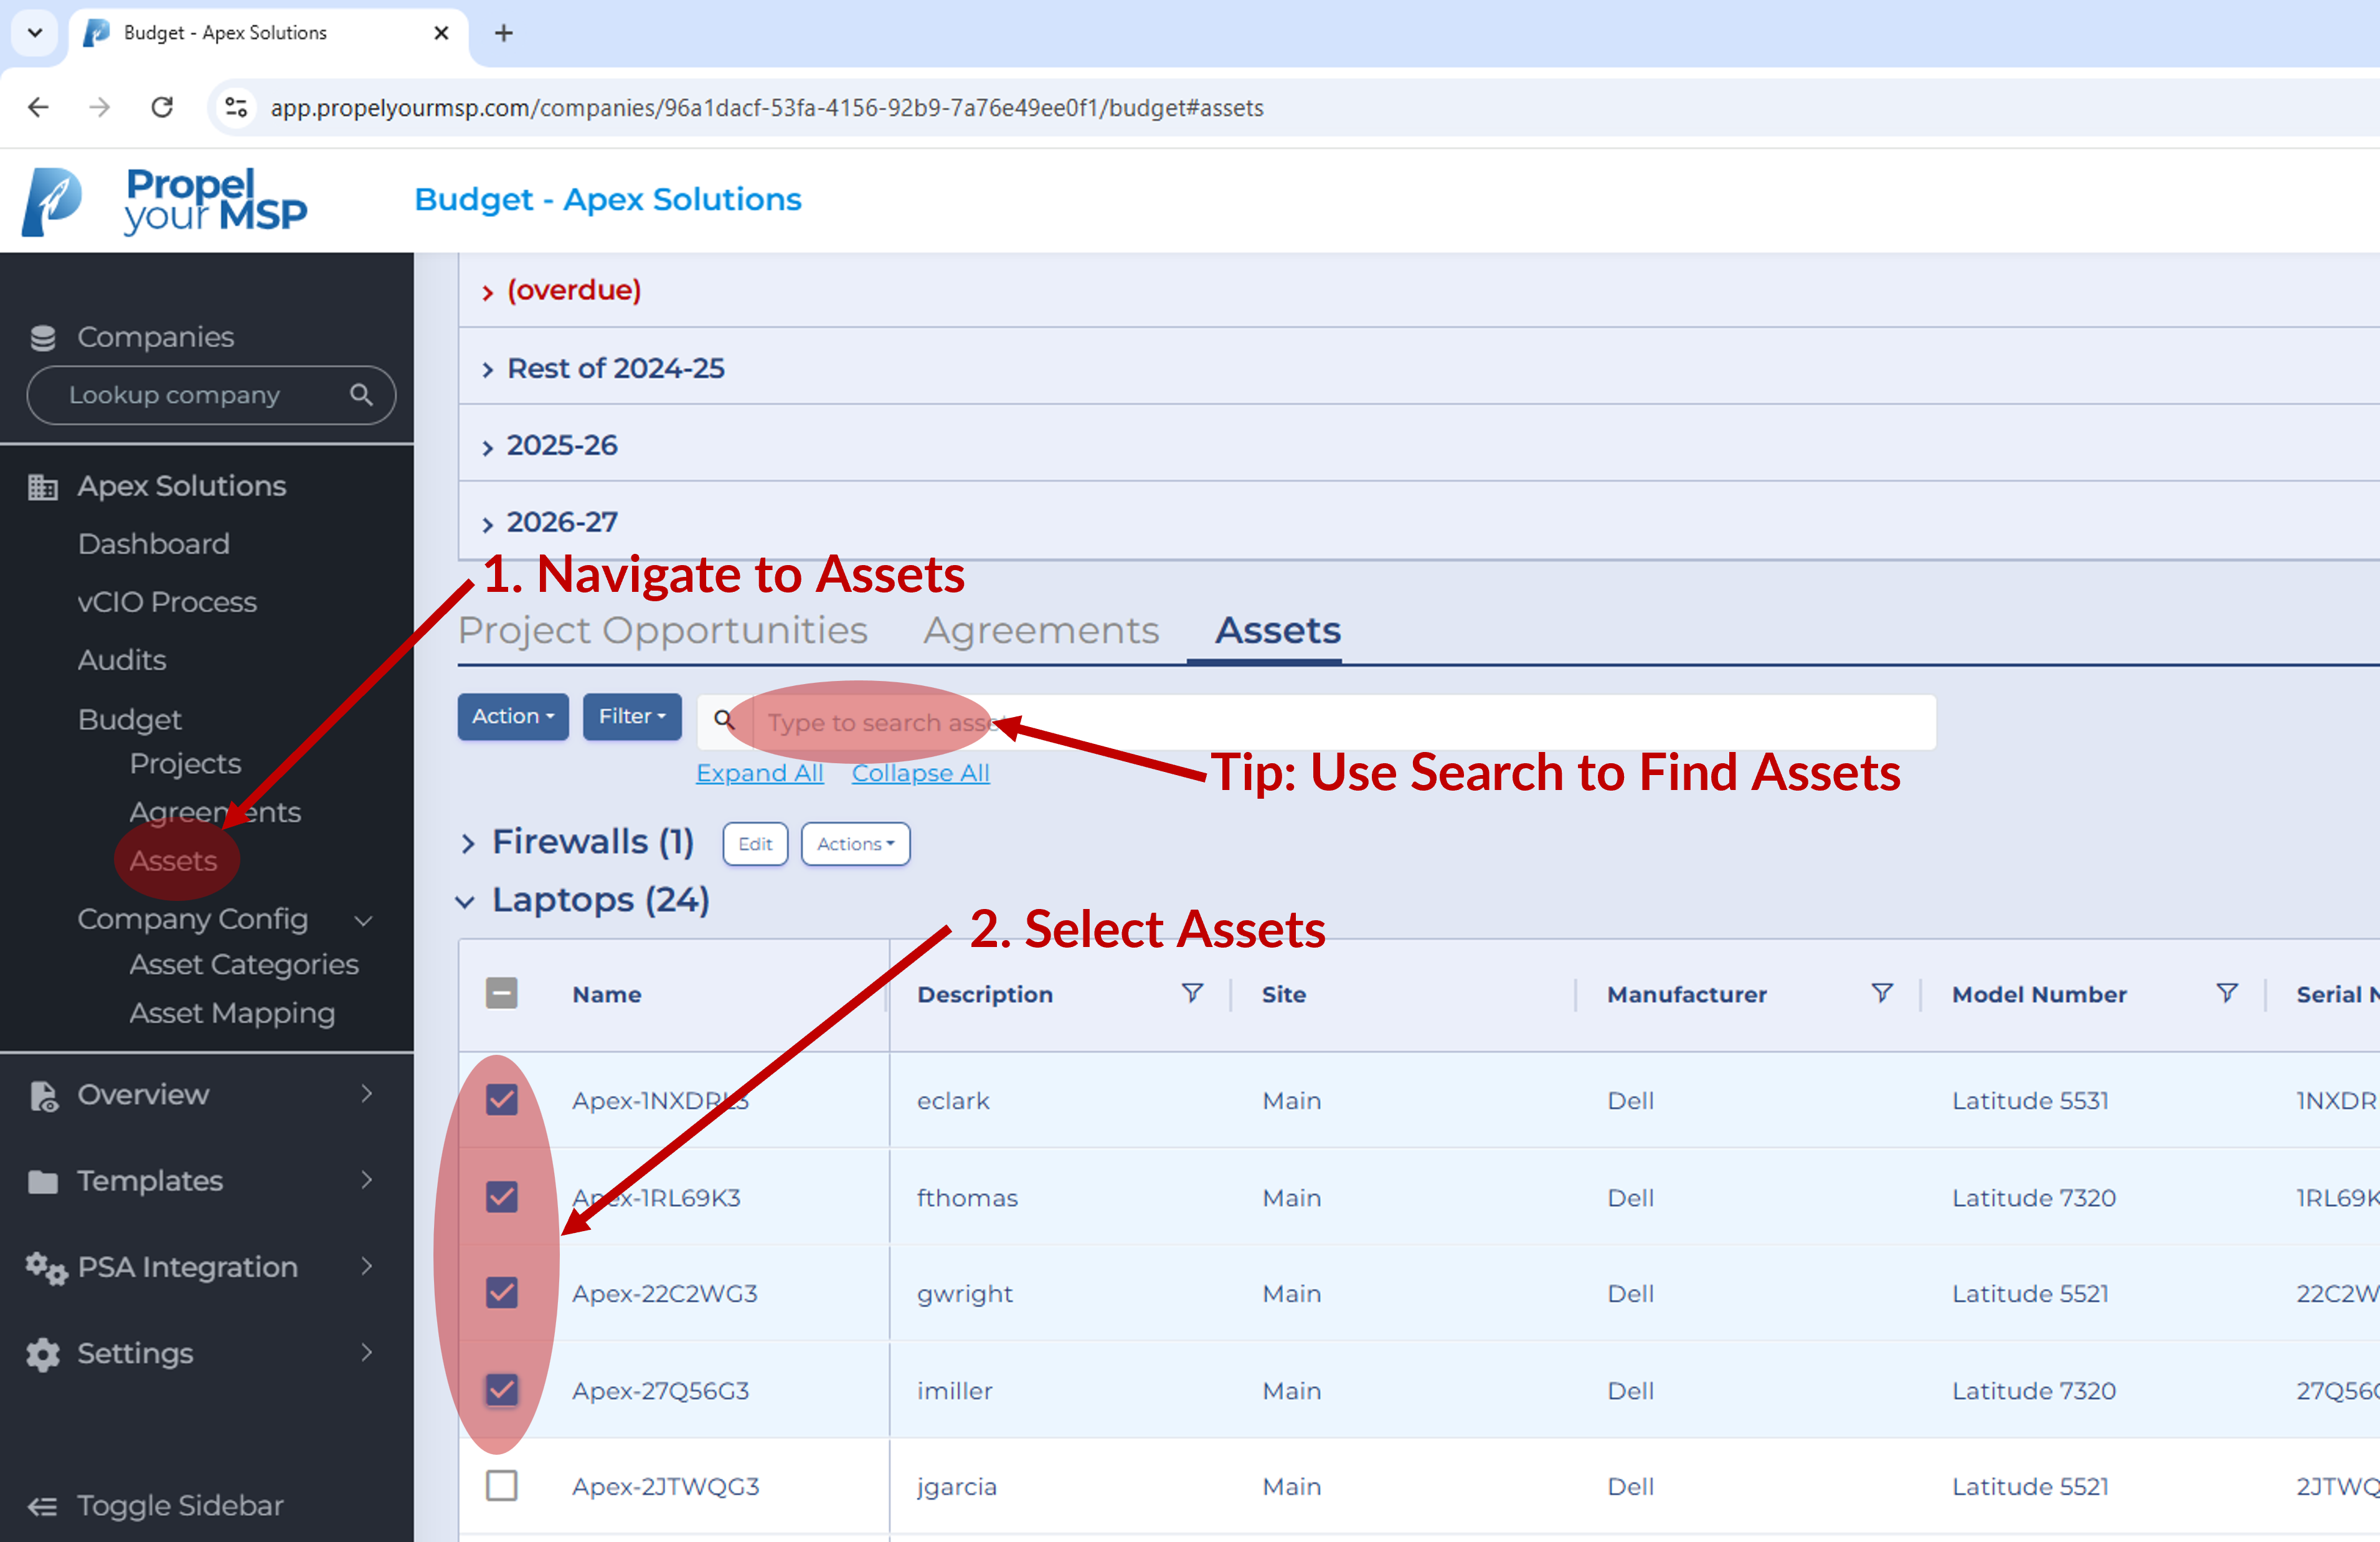Viewport: 2380px width, 1542px height.
Task: Reload the page with the refresh icon
Action: (162, 107)
